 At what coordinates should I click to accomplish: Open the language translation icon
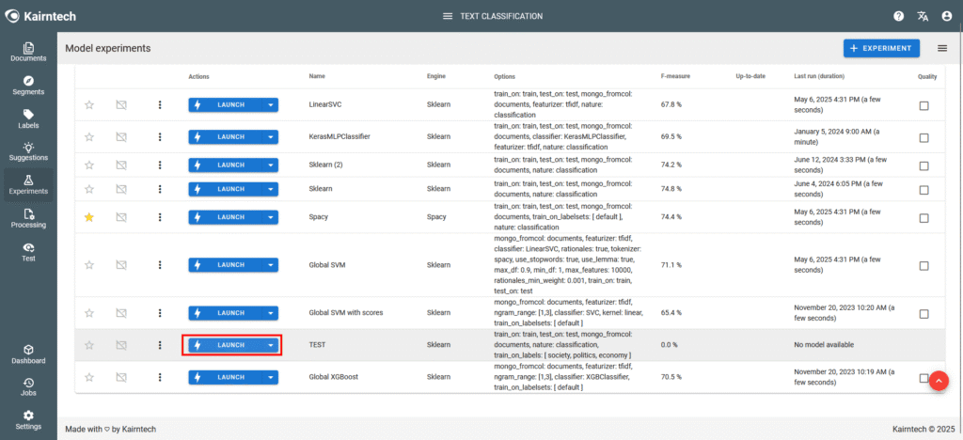923,16
